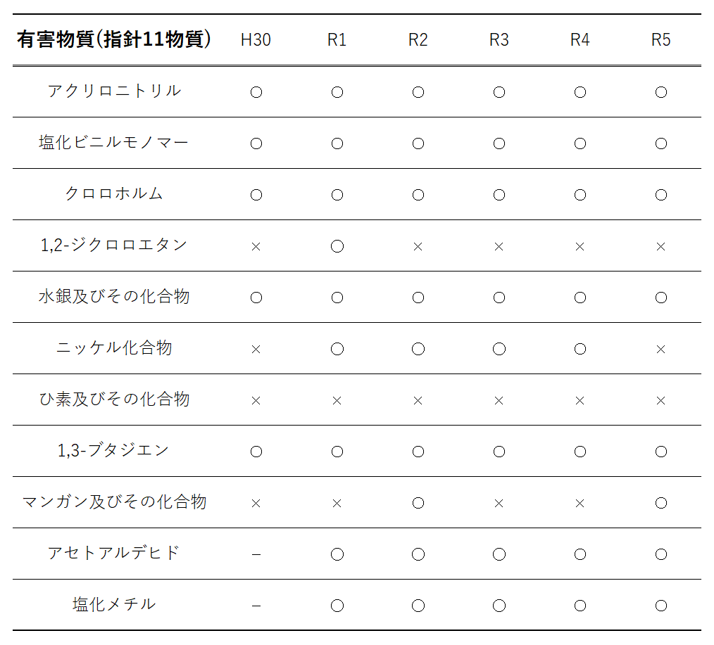This screenshot has width=714, height=645.
Task: Select the クロロホルム row label
Action: pos(114,193)
